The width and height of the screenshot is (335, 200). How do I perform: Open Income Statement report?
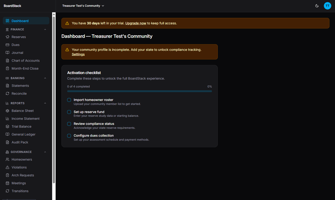tap(26, 119)
